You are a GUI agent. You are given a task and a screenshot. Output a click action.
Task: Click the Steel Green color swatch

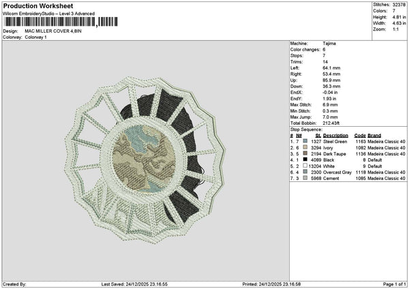[x=305, y=141]
